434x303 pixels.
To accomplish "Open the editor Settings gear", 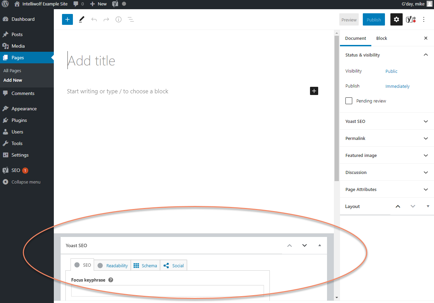I will pos(396,19).
